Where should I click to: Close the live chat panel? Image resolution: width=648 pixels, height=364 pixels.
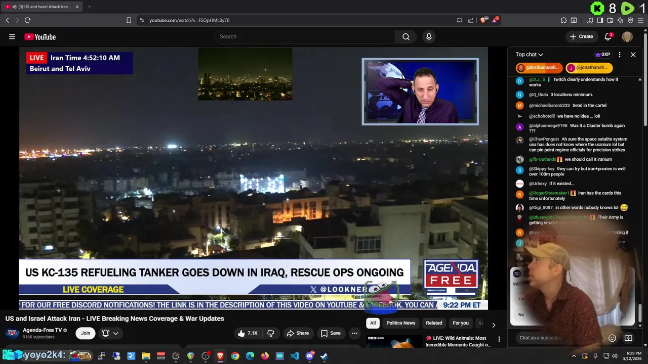(633, 55)
